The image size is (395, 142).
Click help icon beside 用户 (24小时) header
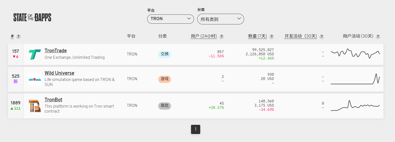point(222,37)
